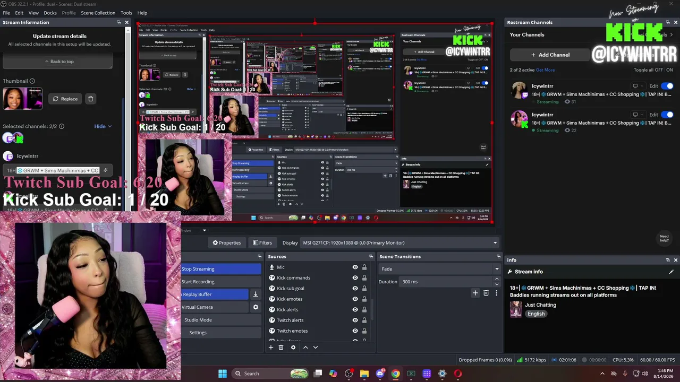This screenshot has width=680, height=382.
Task: Open the View menu
Action: 33,13
